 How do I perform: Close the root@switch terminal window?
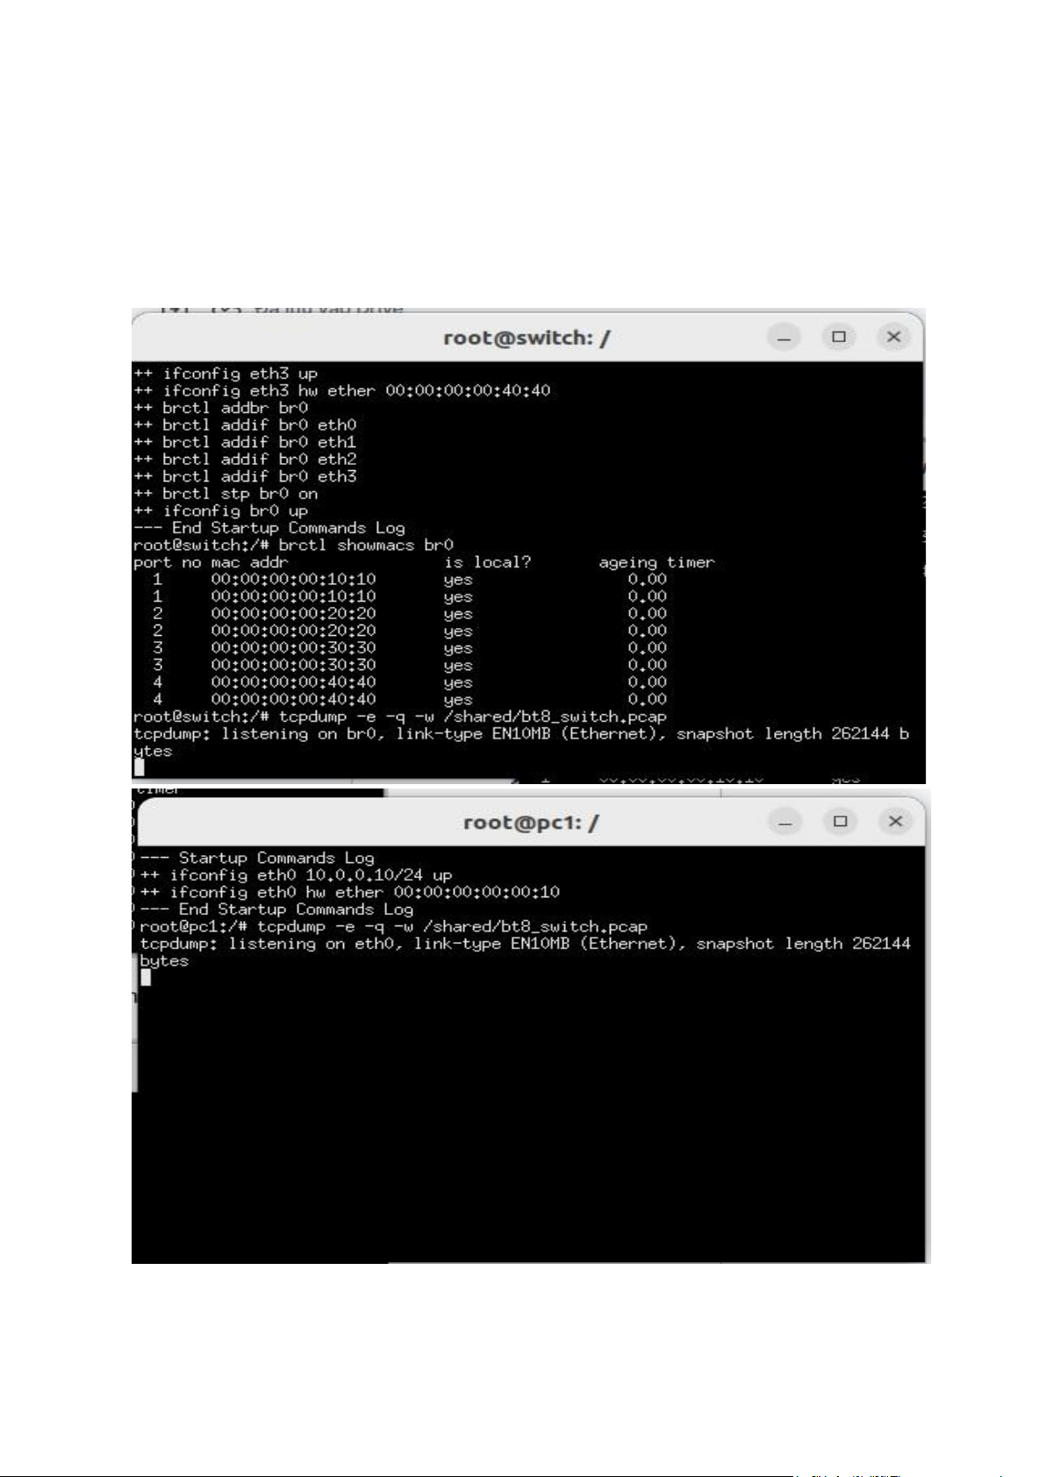pos(893,337)
